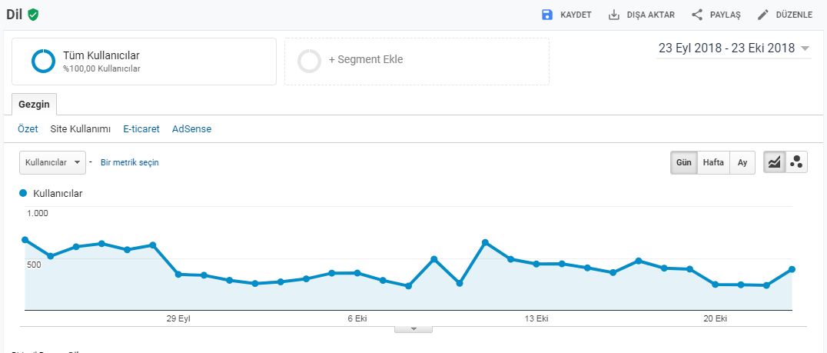
Task: Click the Kaydet save disk icon
Action: point(546,15)
